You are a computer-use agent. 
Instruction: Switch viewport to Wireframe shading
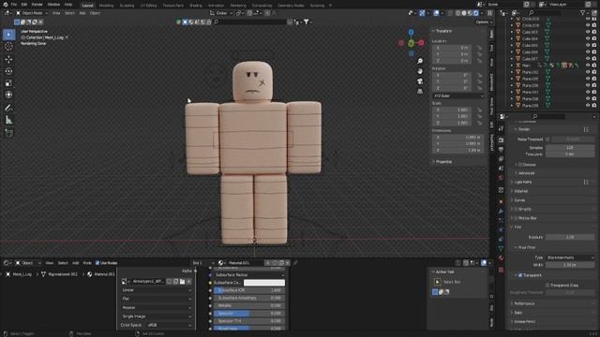[x=458, y=13]
